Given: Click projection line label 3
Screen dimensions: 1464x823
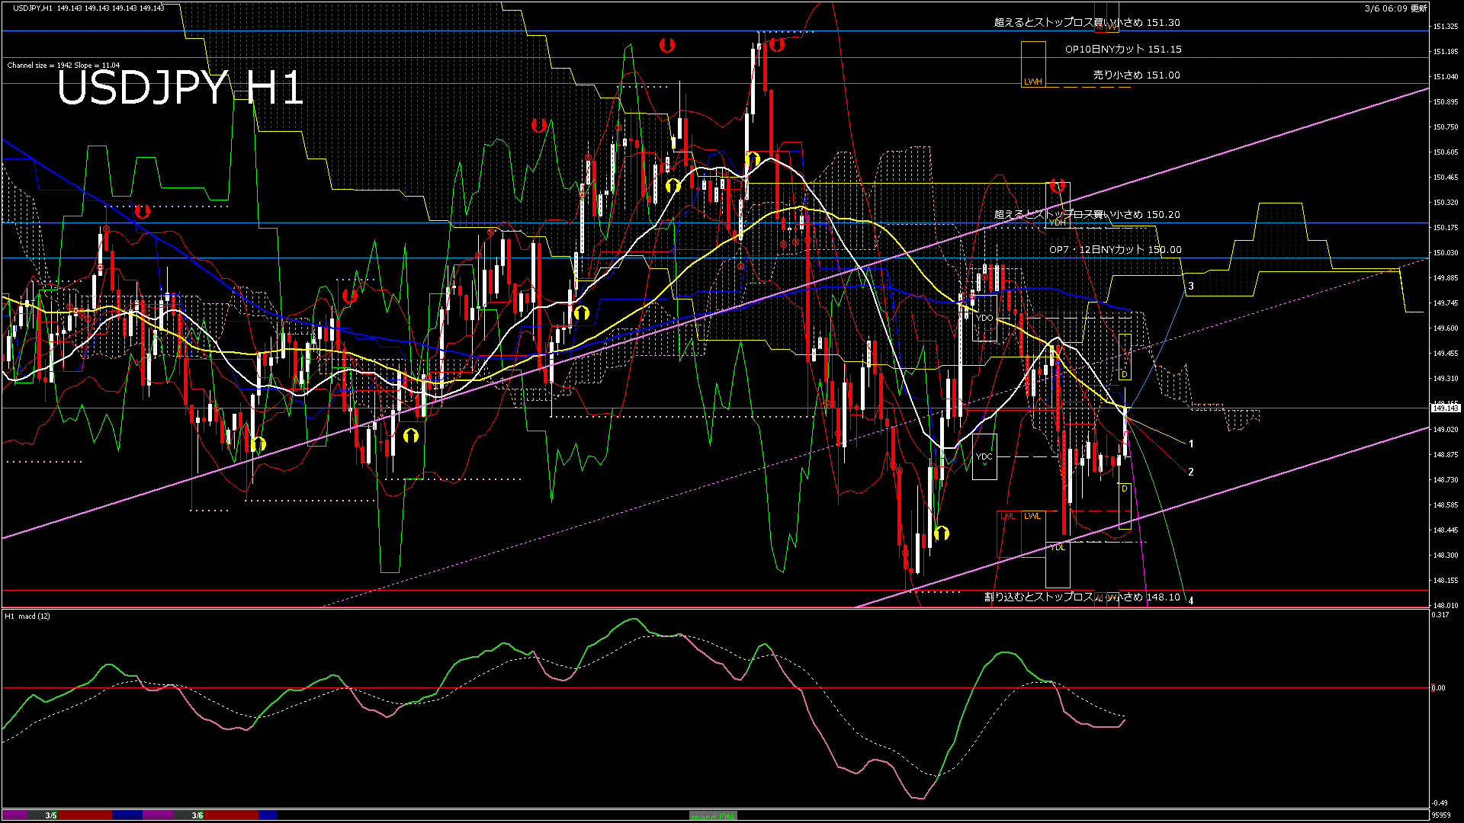Looking at the screenshot, I should (1191, 287).
